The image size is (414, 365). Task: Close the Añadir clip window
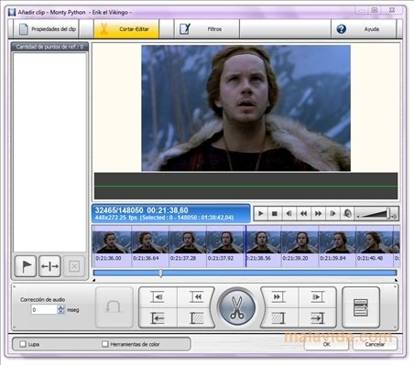[392, 10]
